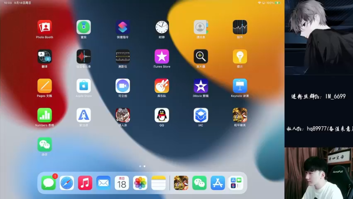
Task: Tap the first home page dot
Action: (x=140, y=166)
